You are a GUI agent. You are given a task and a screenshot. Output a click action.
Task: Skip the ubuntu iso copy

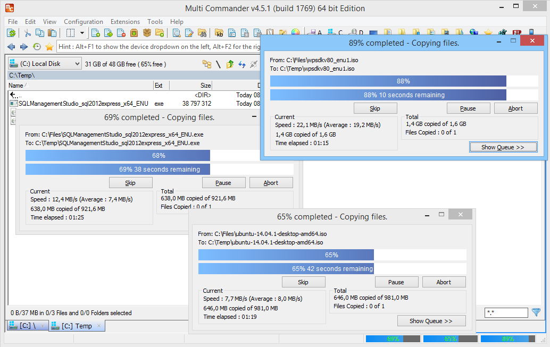303,282
